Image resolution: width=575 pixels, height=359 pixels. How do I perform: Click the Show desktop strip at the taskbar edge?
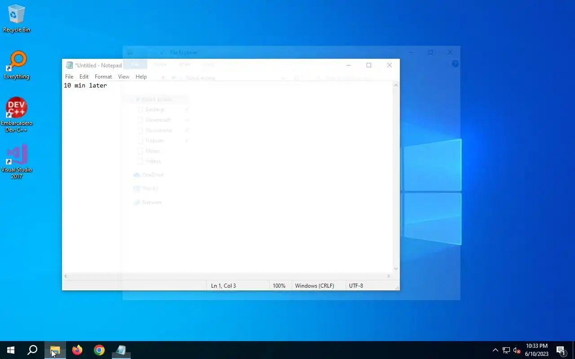click(x=574, y=350)
